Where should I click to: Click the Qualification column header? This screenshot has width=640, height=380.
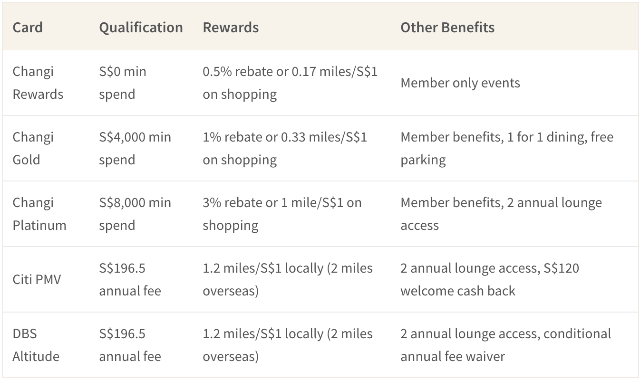[x=141, y=27]
